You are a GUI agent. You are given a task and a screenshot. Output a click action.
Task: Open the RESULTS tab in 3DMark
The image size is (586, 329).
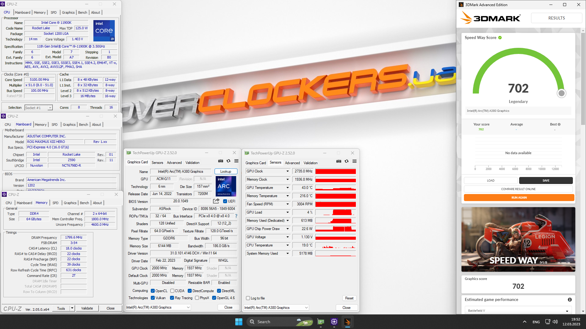[556, 18]
